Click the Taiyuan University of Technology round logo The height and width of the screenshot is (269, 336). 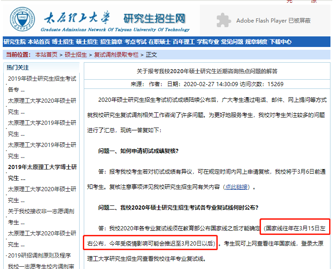point(22,19)
